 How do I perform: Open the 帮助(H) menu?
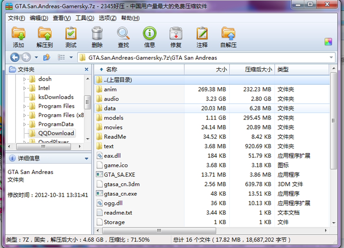[x=130, y=18]
